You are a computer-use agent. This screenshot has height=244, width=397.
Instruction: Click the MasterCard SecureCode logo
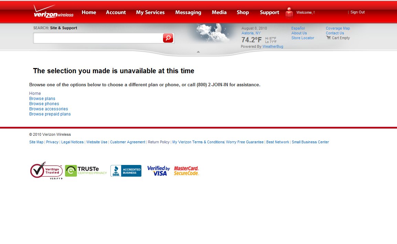pos(186,171)
